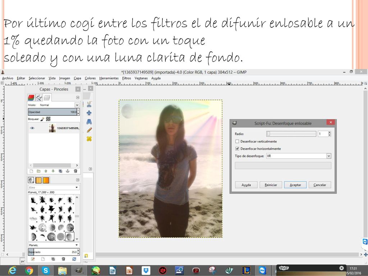Open the Filtros menu
This screenshot has width=368, height=276.
point(126,78)
